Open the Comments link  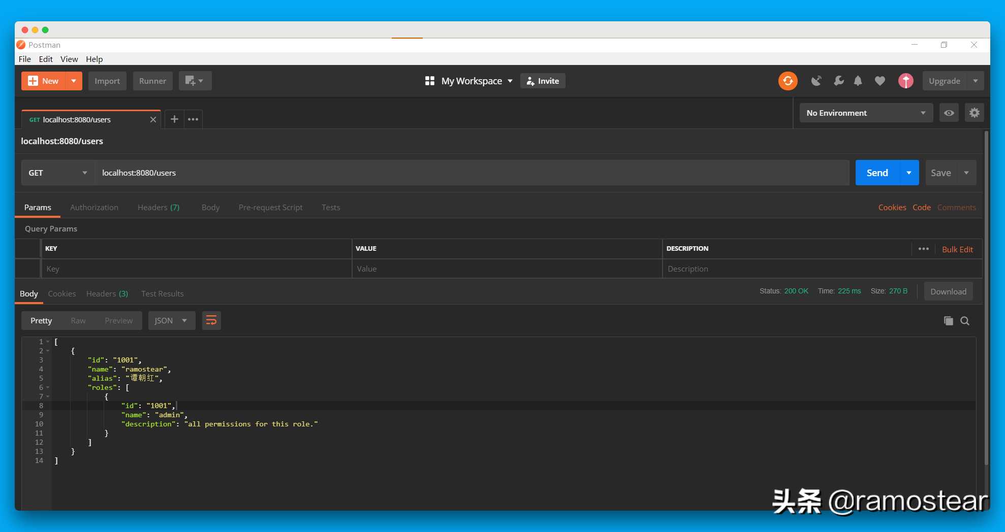(x=956, y=207)
